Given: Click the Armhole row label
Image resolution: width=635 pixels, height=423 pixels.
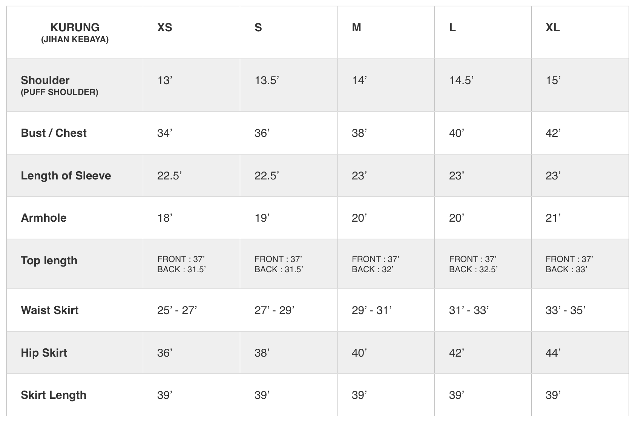Looking at the screenshot, I should click(44, 218).
